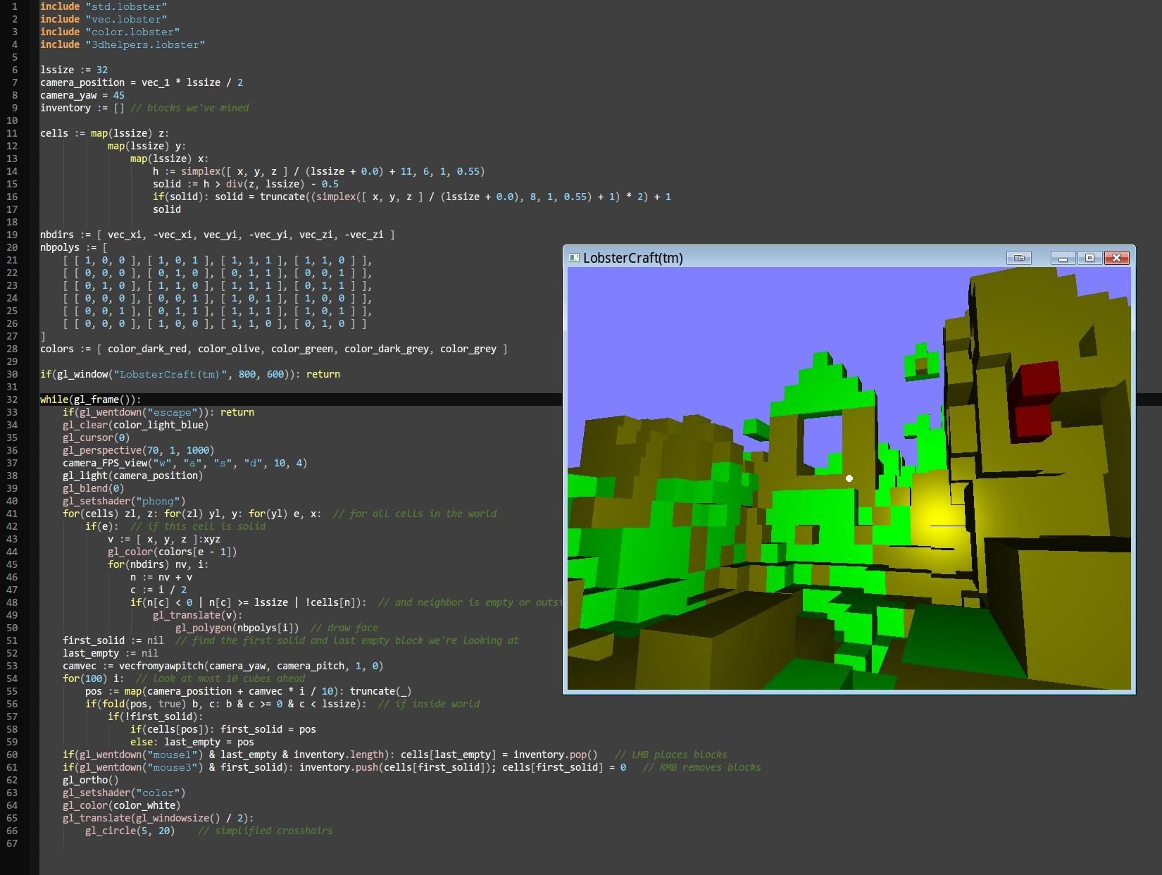Click the LobsterCraft application icon in the title bar
1162x875 pixels.
[x=575, y=258]
